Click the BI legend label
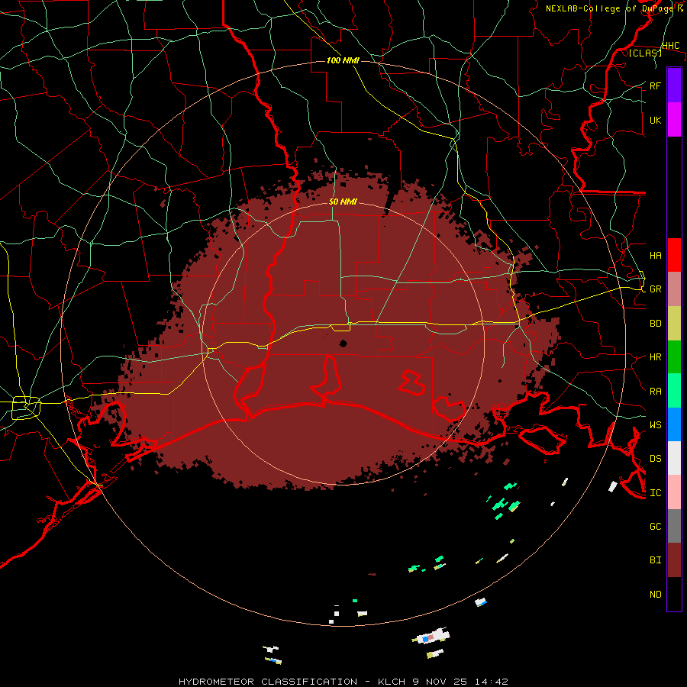The image size is (687, 687). pos(655,560)
